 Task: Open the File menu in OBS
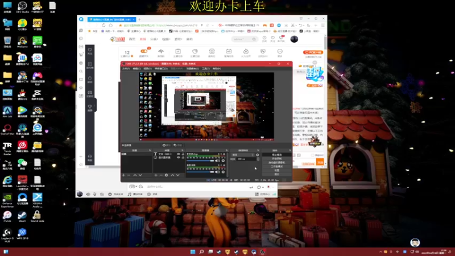coord(126,68)
